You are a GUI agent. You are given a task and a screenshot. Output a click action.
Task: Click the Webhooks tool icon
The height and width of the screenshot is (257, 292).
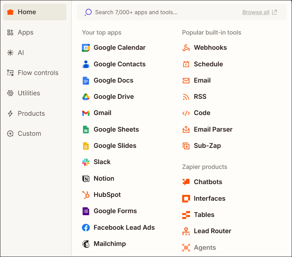tap(186, 48)
